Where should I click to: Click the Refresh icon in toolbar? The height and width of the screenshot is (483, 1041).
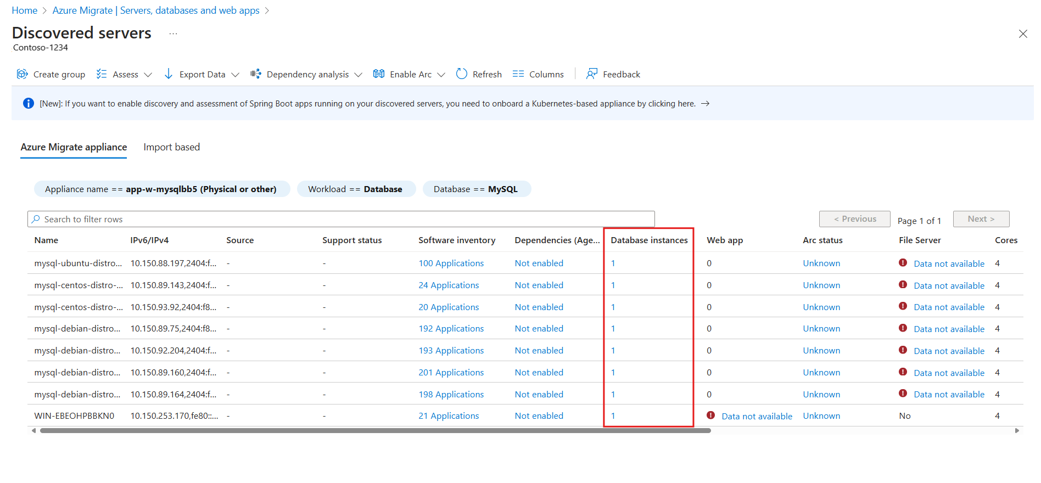point(462,74)
